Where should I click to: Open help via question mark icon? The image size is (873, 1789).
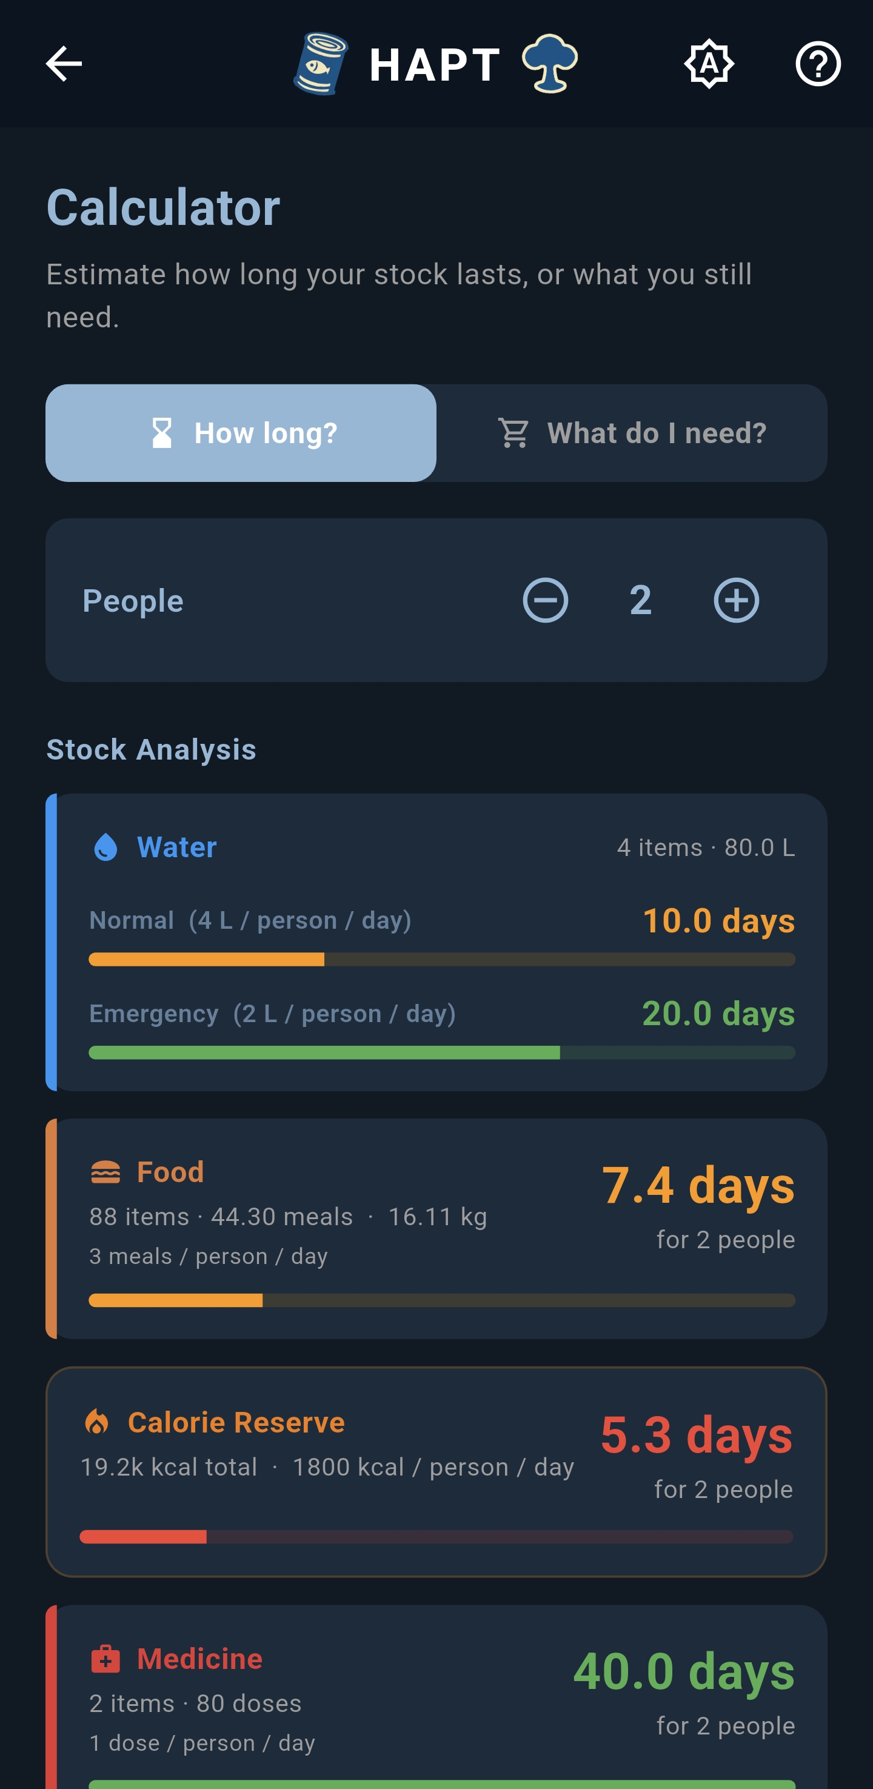point(817,64)
